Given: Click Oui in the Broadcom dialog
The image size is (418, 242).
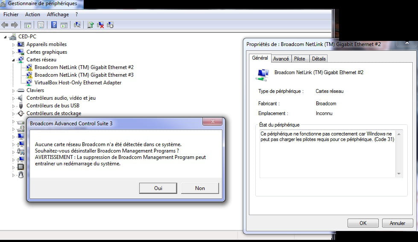Looking at the screenshot, I should click(158, 188).
